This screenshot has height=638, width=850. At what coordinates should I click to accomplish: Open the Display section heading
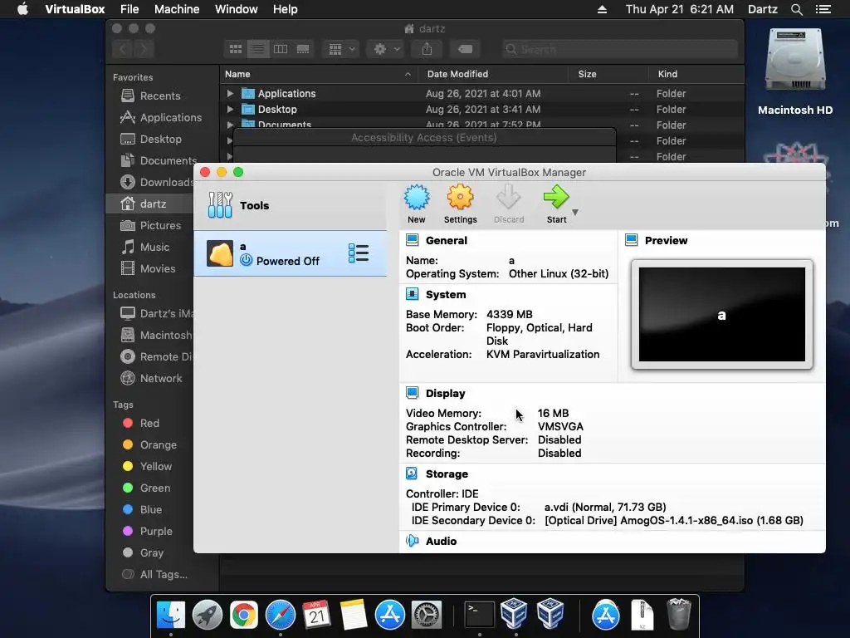click(x=445, y=393)
